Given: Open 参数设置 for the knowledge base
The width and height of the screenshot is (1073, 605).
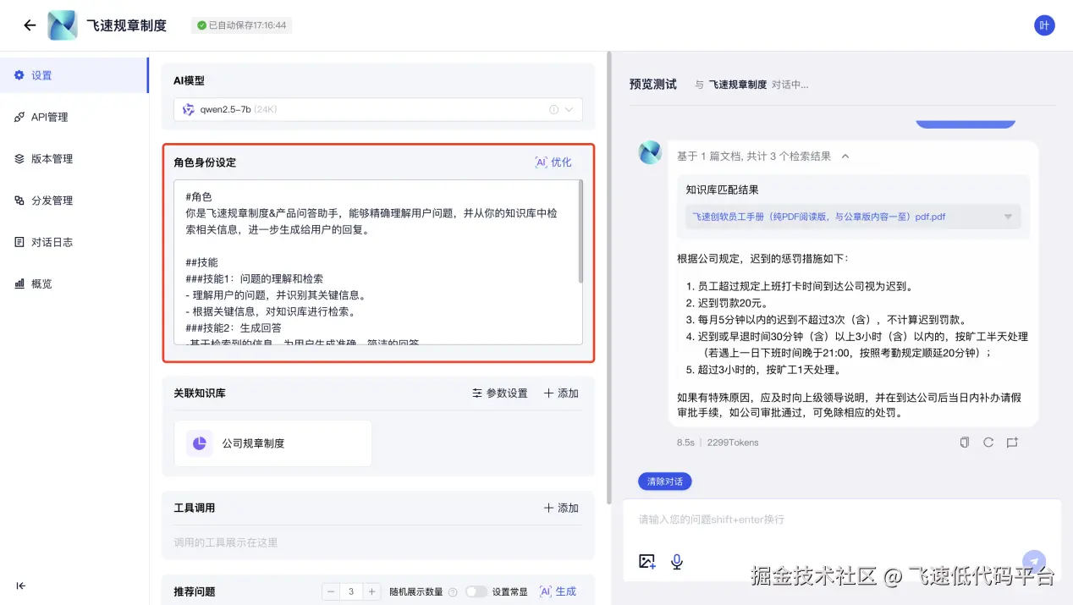Looking at the screenshot, I should tap(499, 393).
